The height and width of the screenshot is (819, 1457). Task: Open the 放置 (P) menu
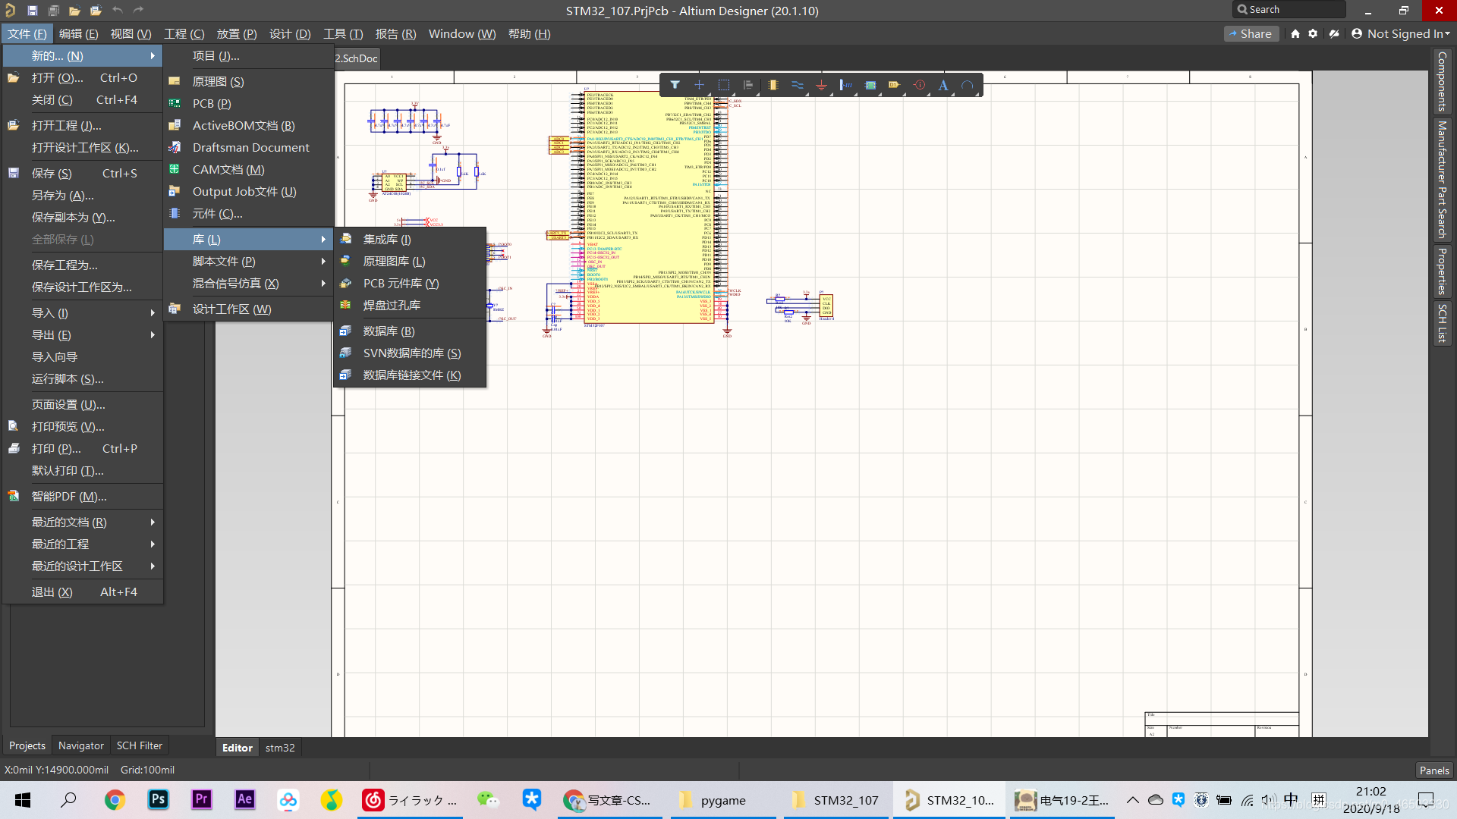[x=237, y=34]
